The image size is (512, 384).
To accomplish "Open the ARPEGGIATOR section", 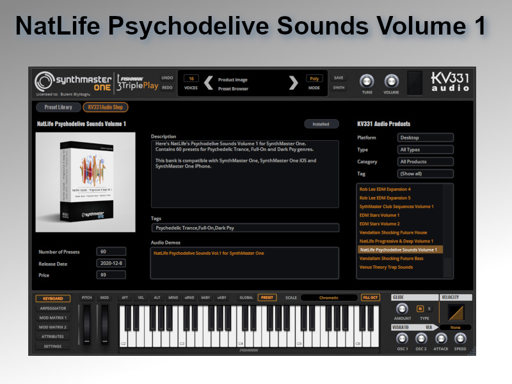I will click(x=53, y=308).
